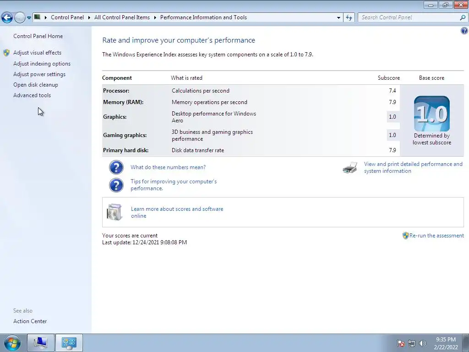Viewport: 469px width, 352px height.
Task: Click the printer icon
Action: 350,168
